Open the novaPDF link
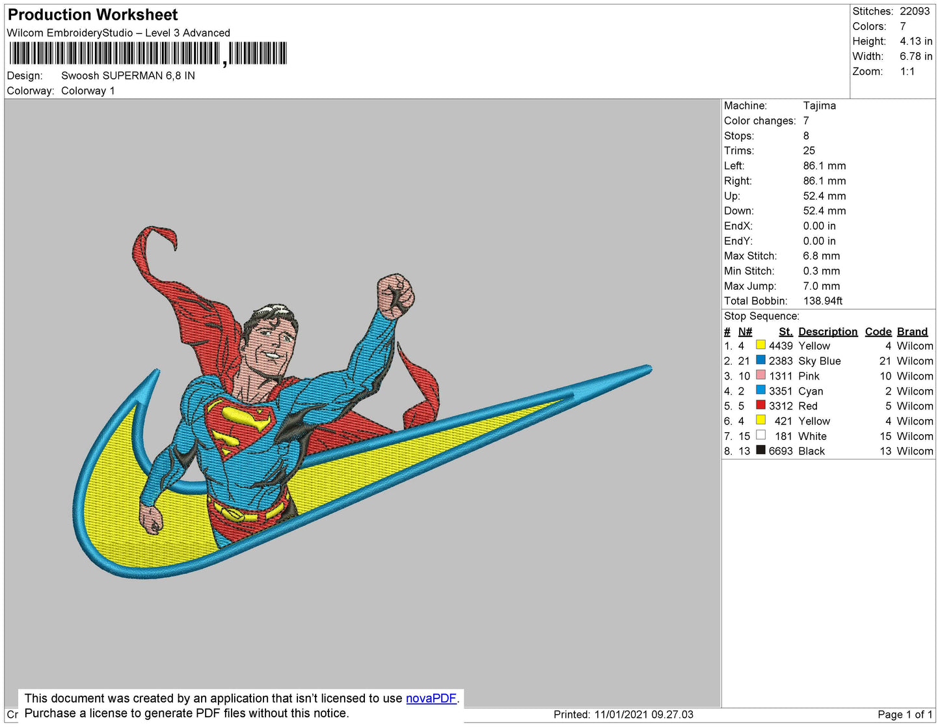Image resolution: width=940 pixels, height=727 pixels. tap(431, 698)
